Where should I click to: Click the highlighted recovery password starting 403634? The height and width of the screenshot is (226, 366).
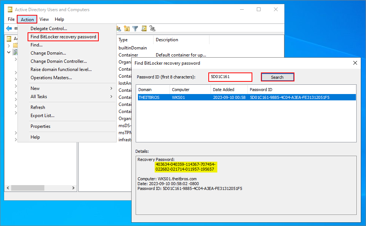click(186, 167)
